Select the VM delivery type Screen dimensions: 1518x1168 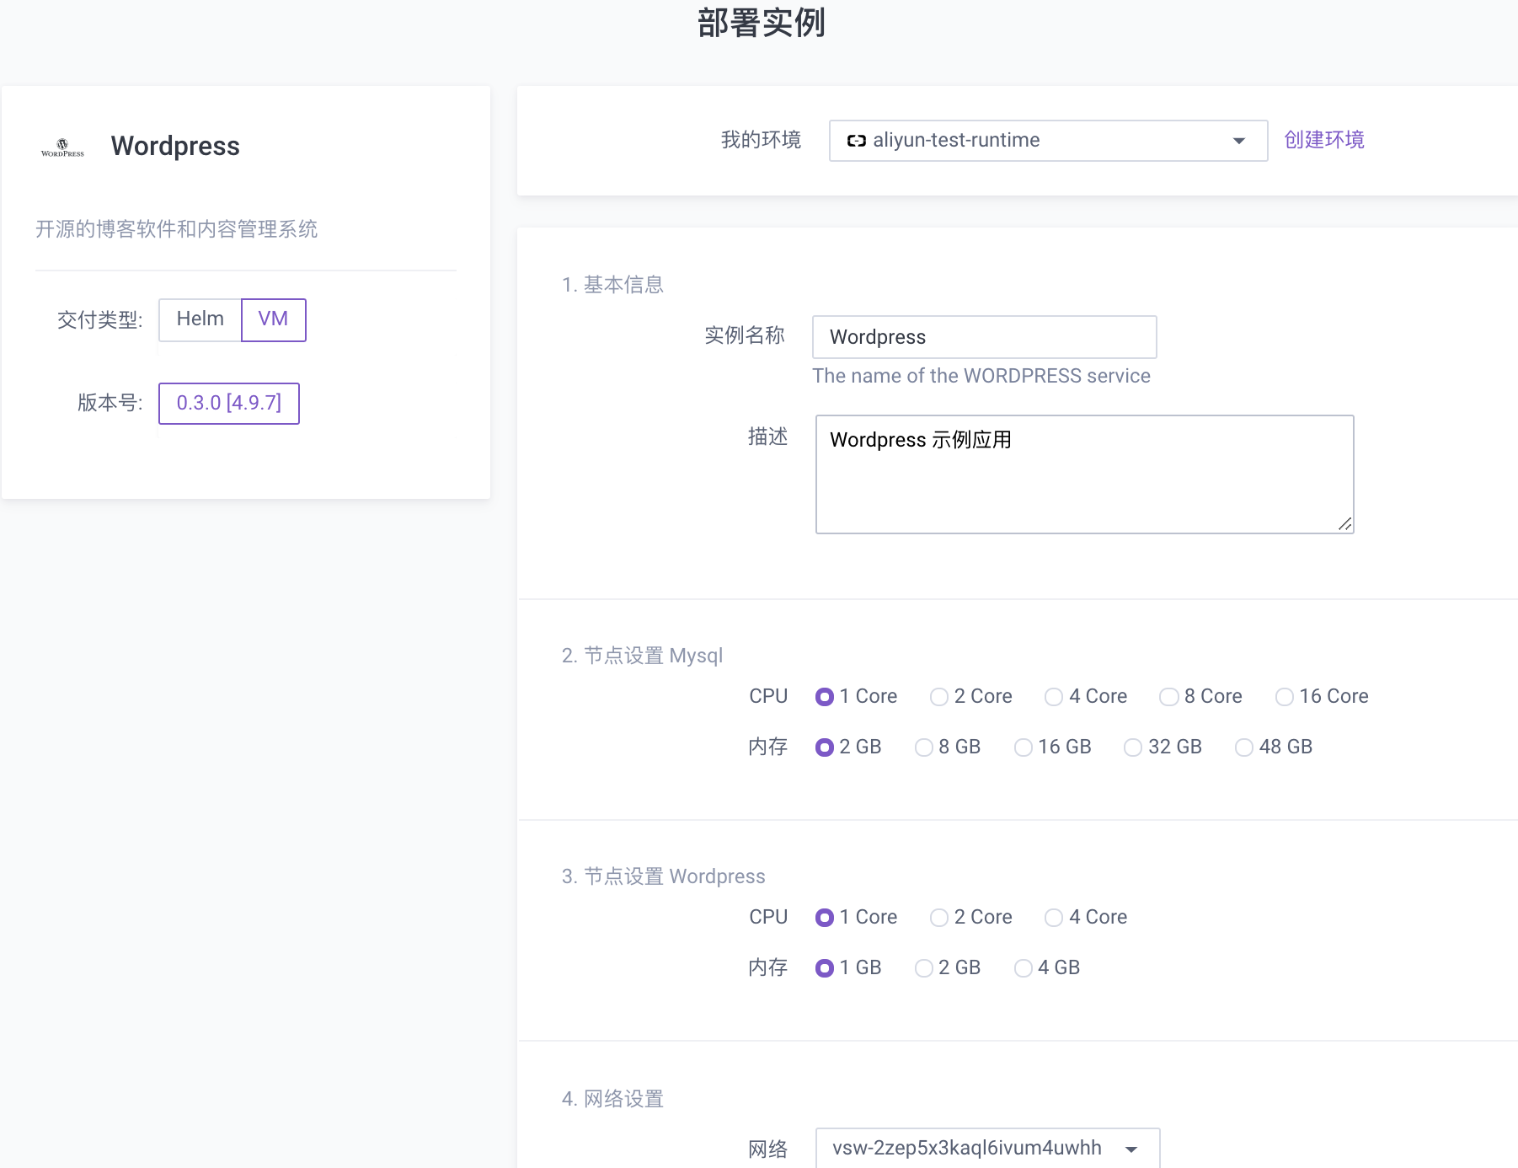(273, 319)
